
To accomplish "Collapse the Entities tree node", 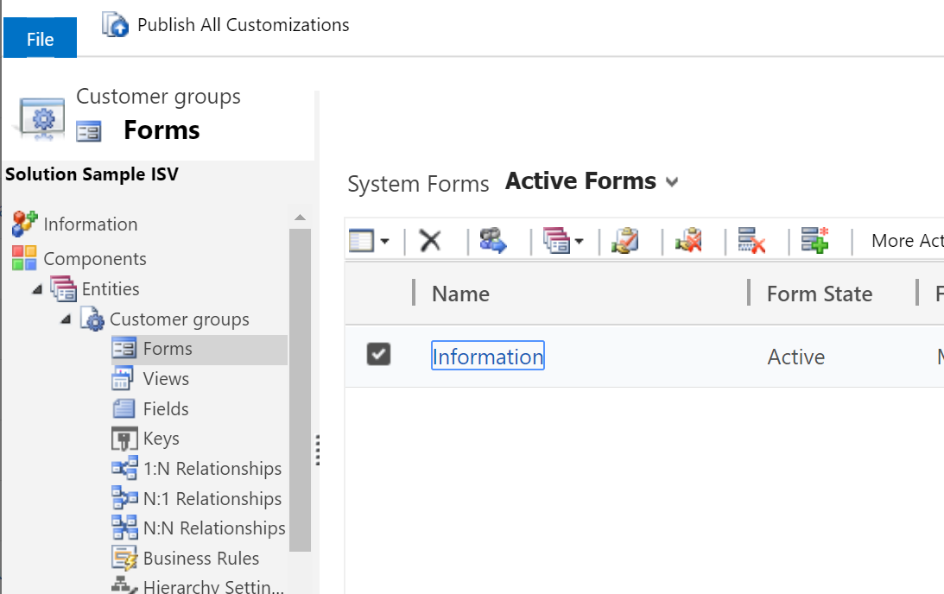I will [x=37, y=289].
